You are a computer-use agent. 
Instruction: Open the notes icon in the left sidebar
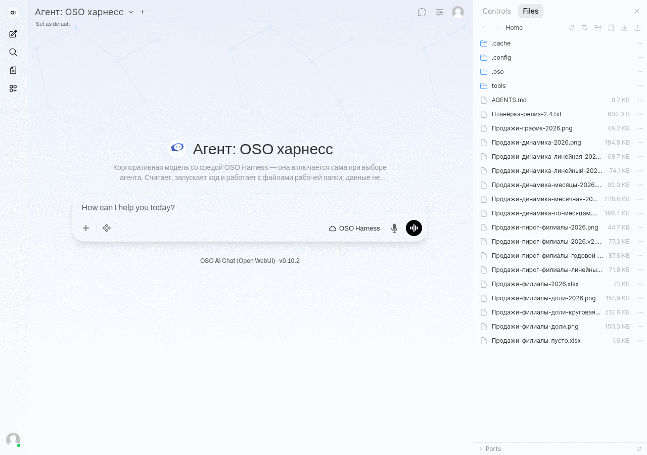point(13,70)
